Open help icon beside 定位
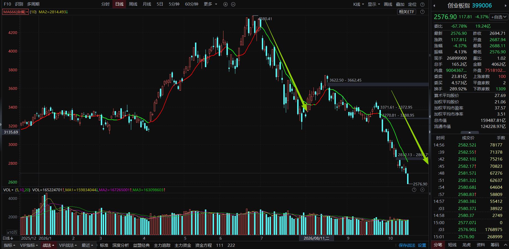509x249 pixels. 422,4
